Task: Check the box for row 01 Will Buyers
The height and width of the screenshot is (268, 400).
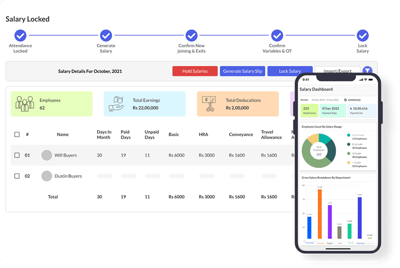Action: pyautogui.click(x=17, y=155)
